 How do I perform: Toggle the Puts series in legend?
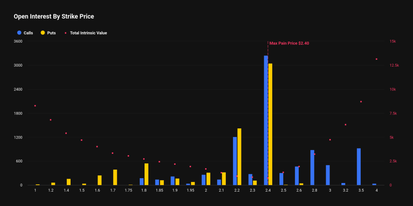pyautogui.click(x=51, y=33)
